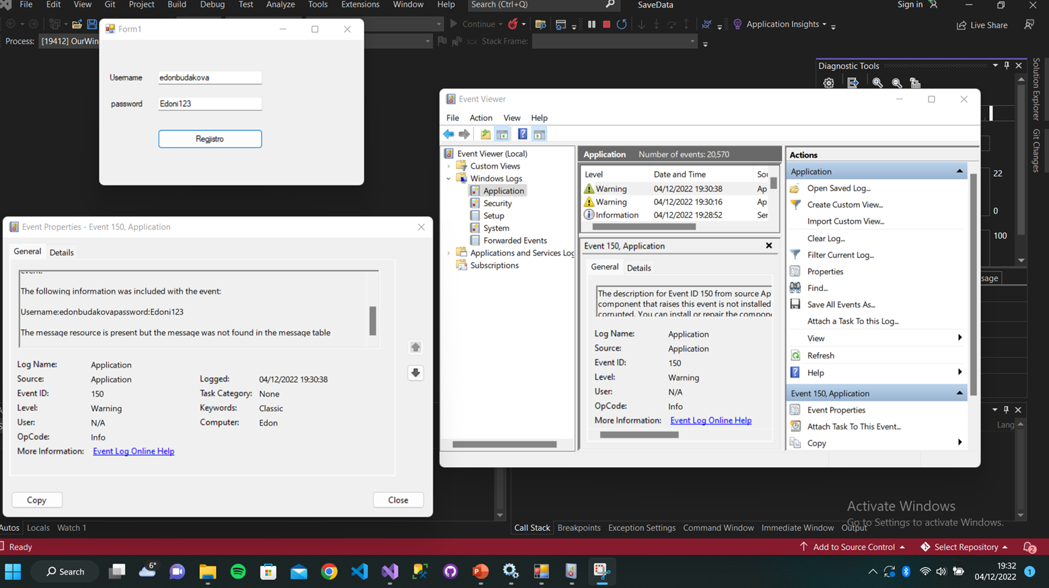The image size is (1049, 588).
Task: Click Refresh in the Event Viewer Actions pane
Action: click(819, 355)
